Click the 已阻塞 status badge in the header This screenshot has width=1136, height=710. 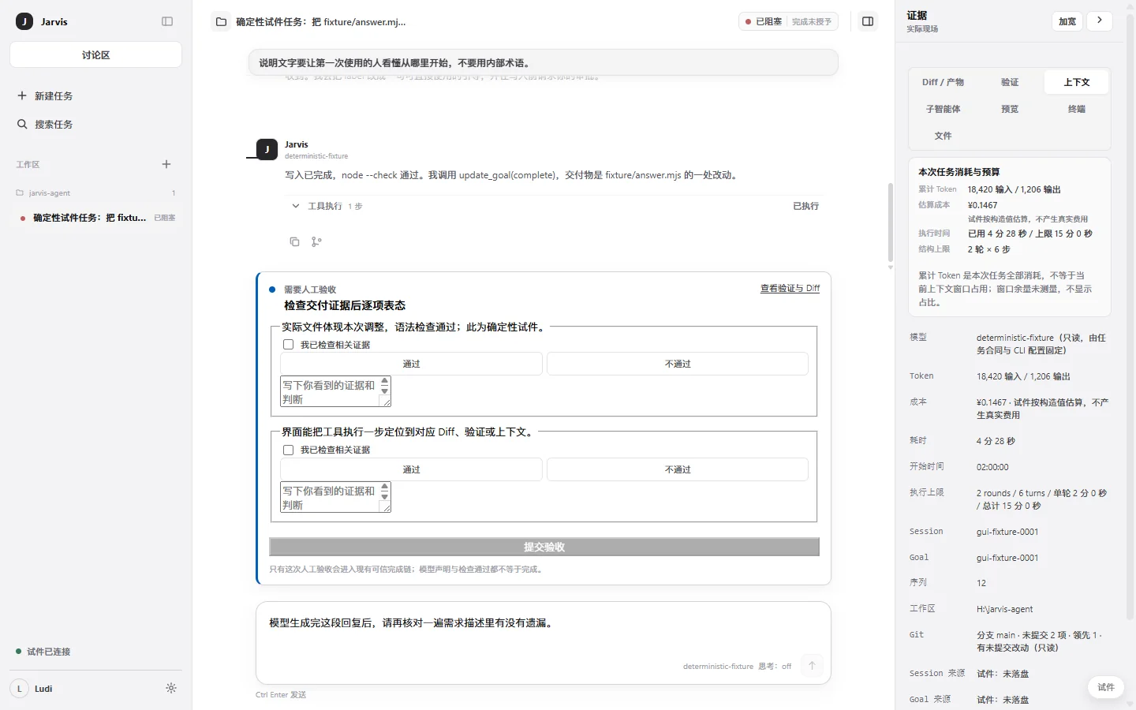pos(788,21)
